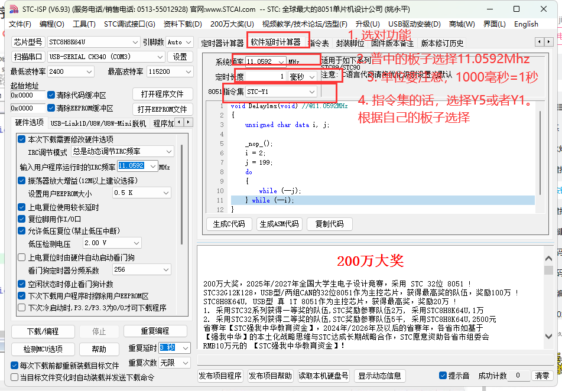Switch to the 软件延时计算器 tab

point(275,43)
